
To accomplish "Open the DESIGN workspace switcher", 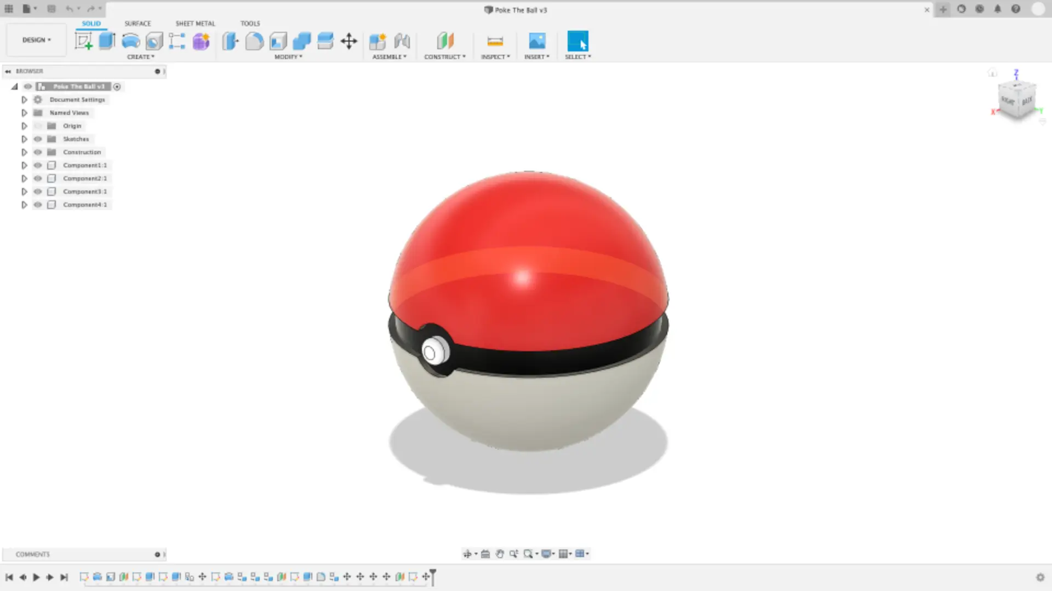I will coord(35,39).
